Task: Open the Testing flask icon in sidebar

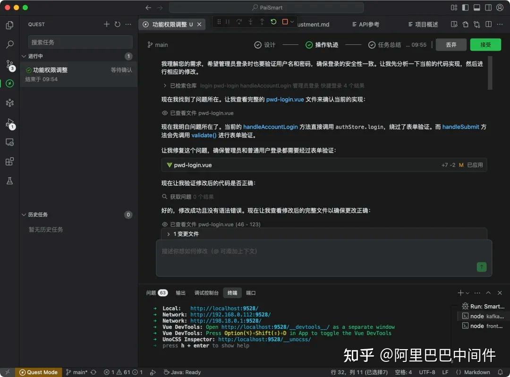Action: click(9, 180)
